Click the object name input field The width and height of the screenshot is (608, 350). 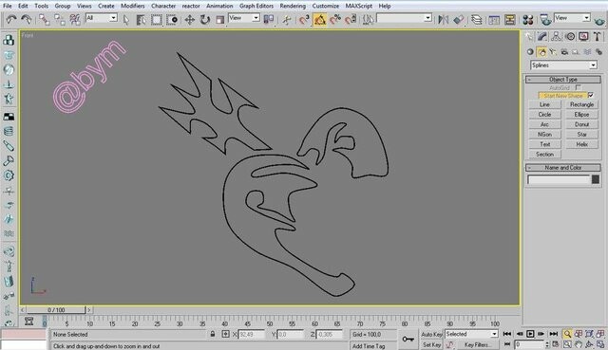(x=559, y=179)
